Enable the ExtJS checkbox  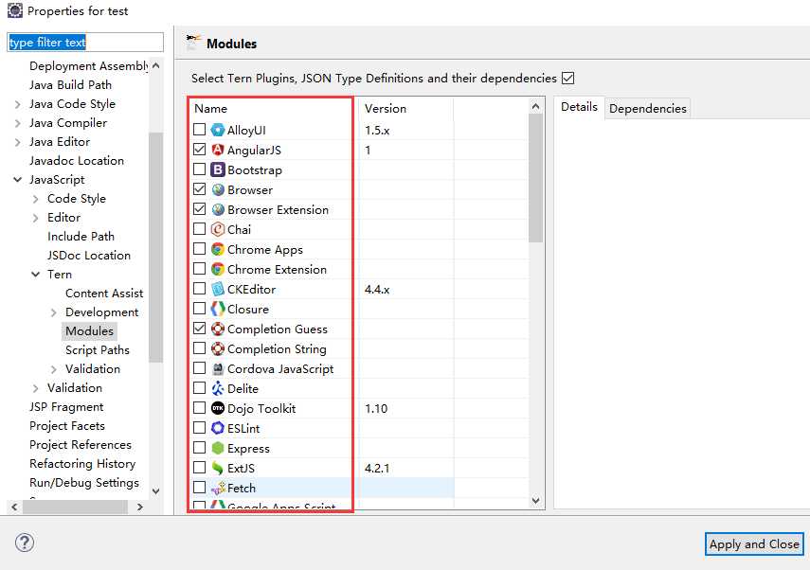click(199, 467)
